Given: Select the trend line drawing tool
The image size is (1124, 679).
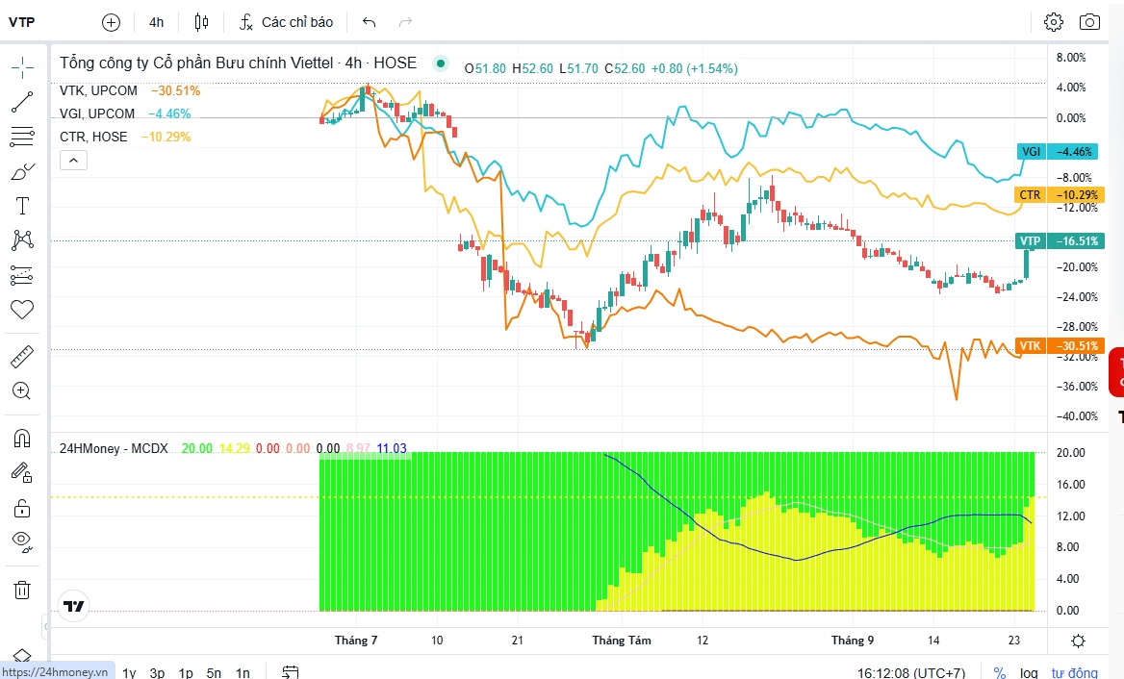Looking at the screenshot, I should 22,102.
